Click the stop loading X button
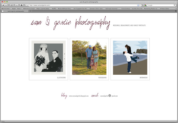This screenshot has height=123, width=178. (x=17, y=5)
